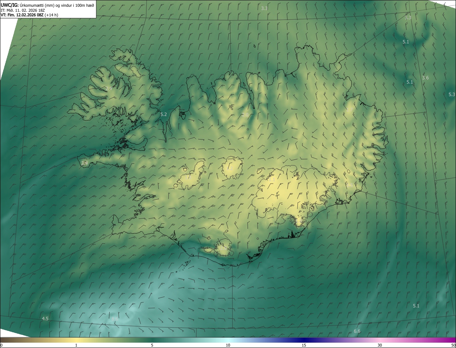This screenshot has height=348, width=456.
Task: Click the "5" tick label on the color scale
Action: [x=152, y=345]
